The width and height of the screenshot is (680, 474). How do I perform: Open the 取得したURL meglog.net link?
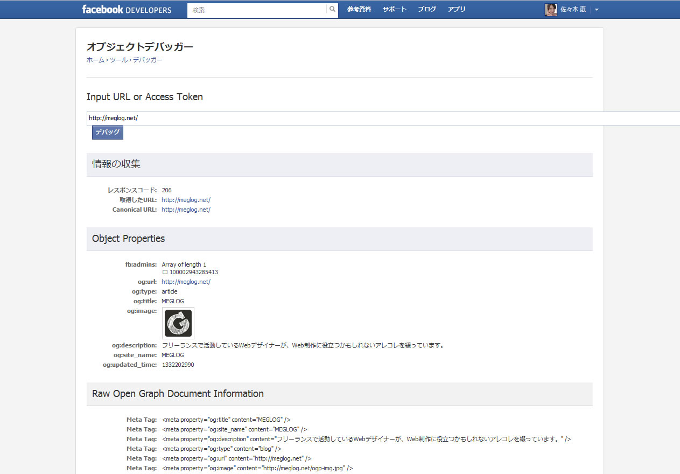tap(186, 199)
